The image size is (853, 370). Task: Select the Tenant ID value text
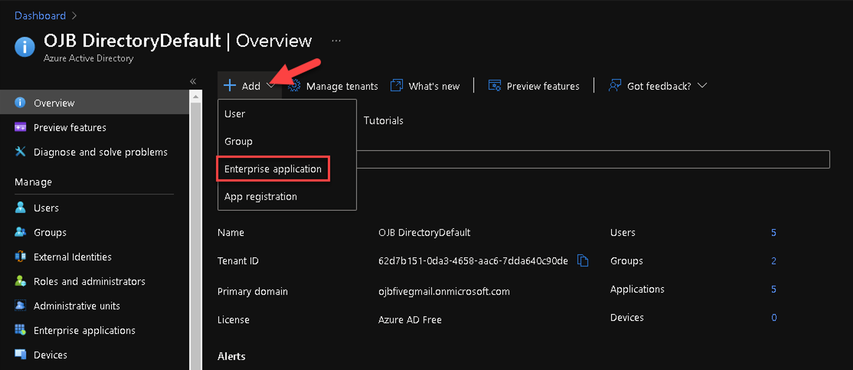[473, 261]
